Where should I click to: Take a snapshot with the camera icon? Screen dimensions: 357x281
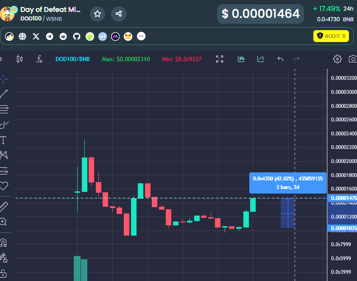point(353,59)
